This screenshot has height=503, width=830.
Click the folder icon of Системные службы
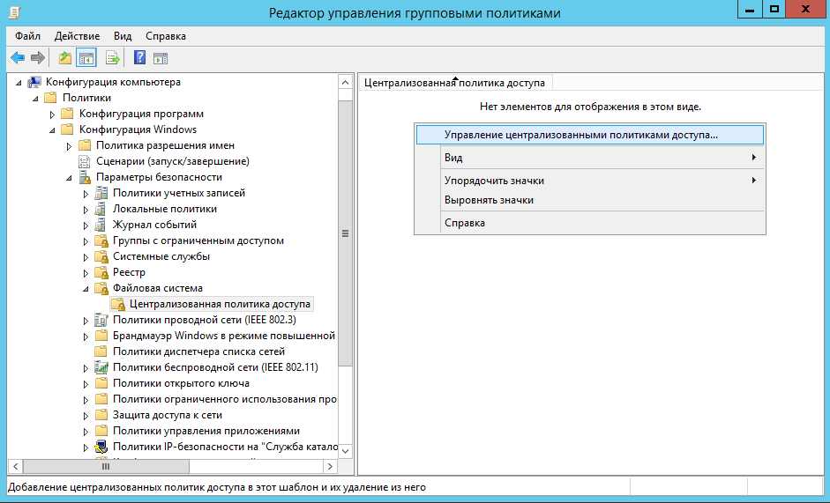point(101,257)
